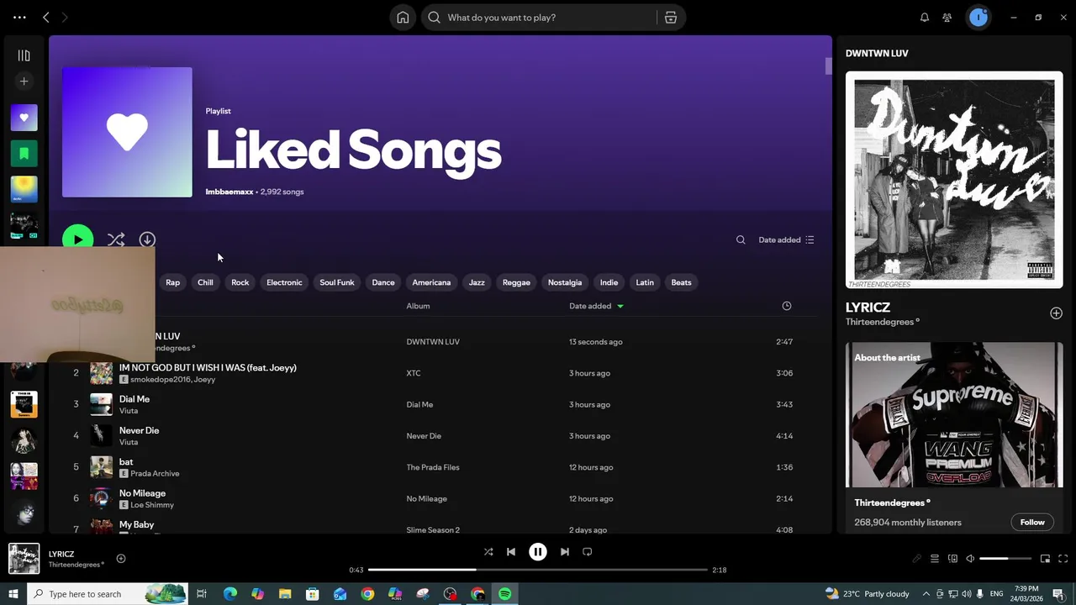Search within the Liked Songs playlist
This screenshot has width=1076, height=605.
[x=741, y=239]
